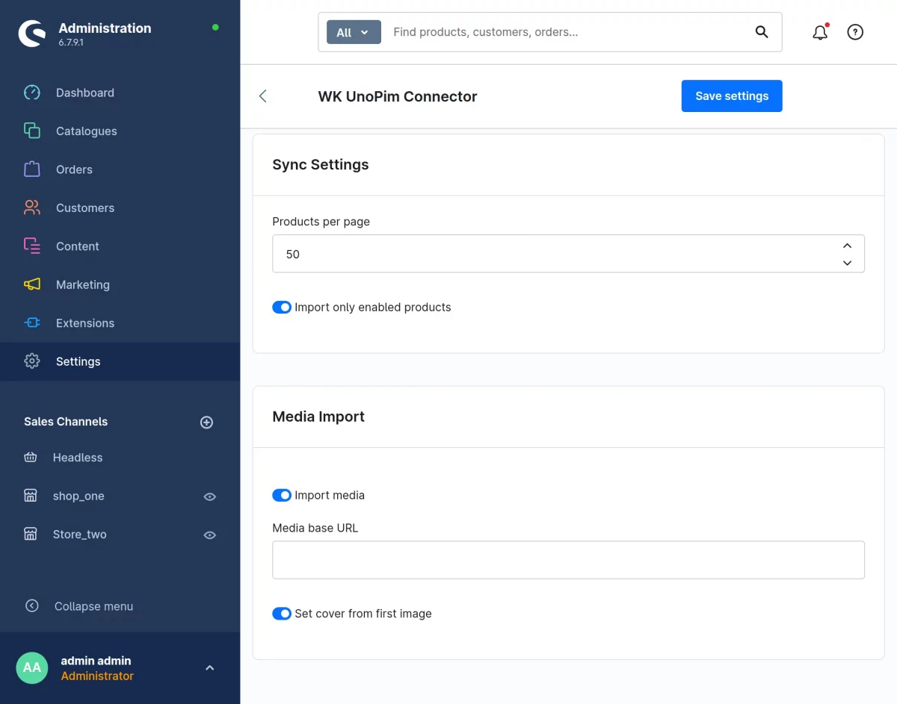Toggle Set cover from first image
The image size is (897, 704).
click(x=282, y=614)
